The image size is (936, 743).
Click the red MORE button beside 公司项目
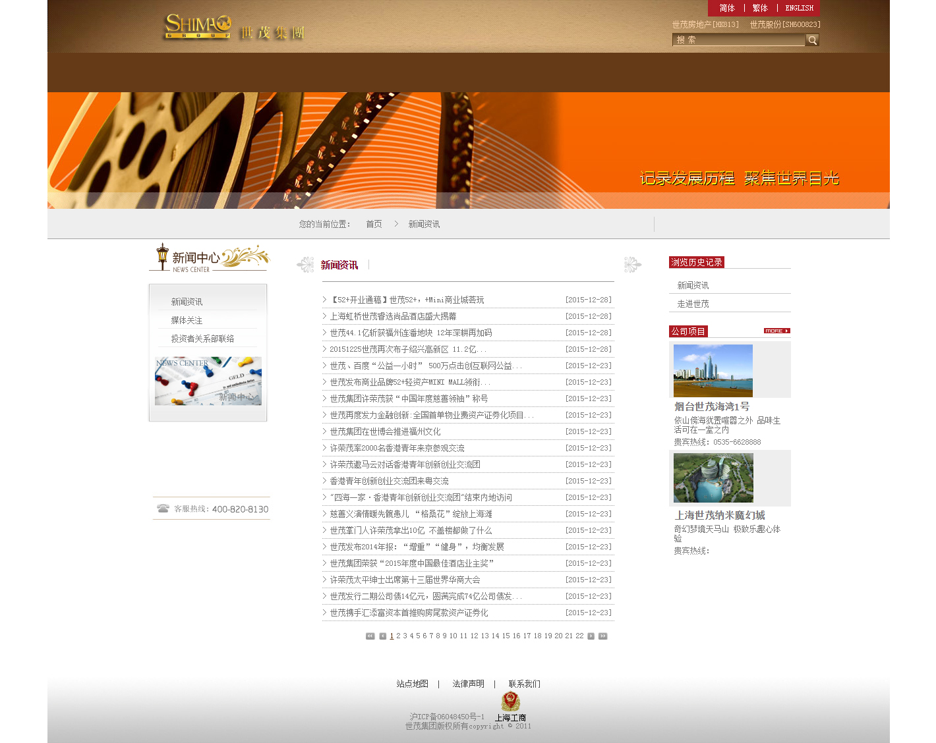coord(776,331)
